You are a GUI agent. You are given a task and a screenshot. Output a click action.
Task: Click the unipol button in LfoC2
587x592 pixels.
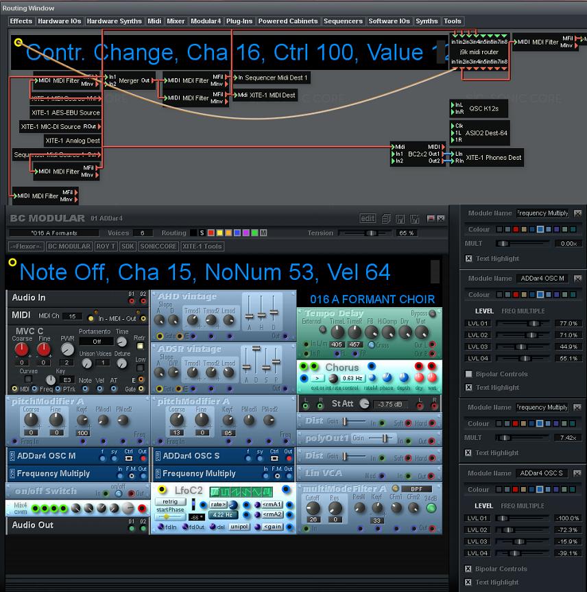[239, 527]
